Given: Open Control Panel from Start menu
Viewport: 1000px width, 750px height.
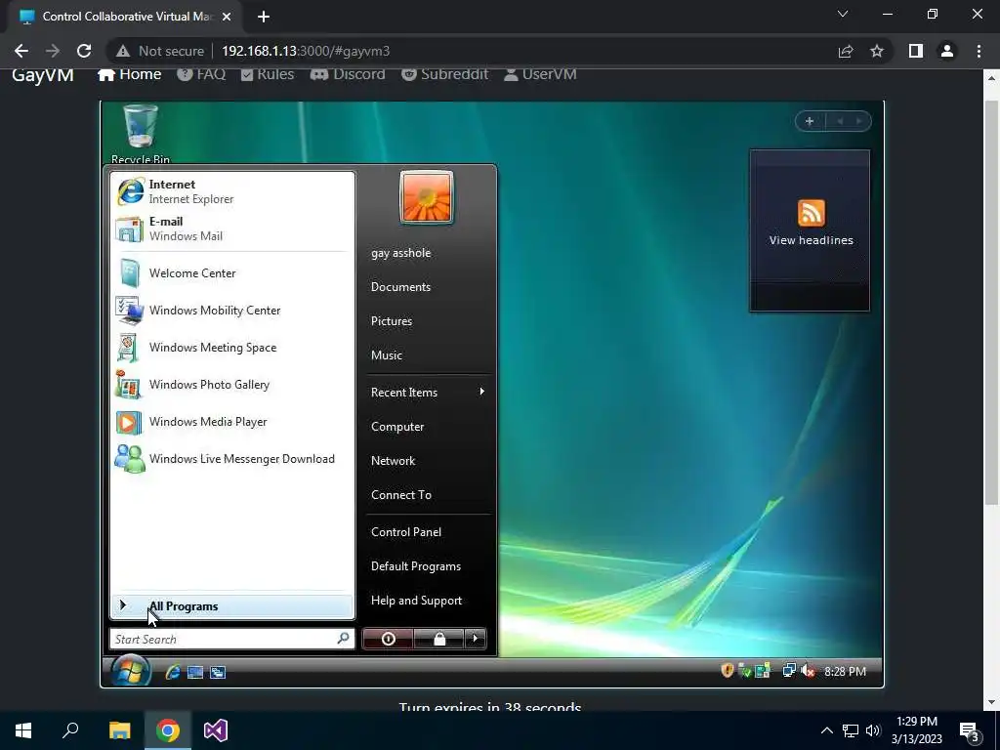Looking at the screenshot, I should (x=406, y=532).
